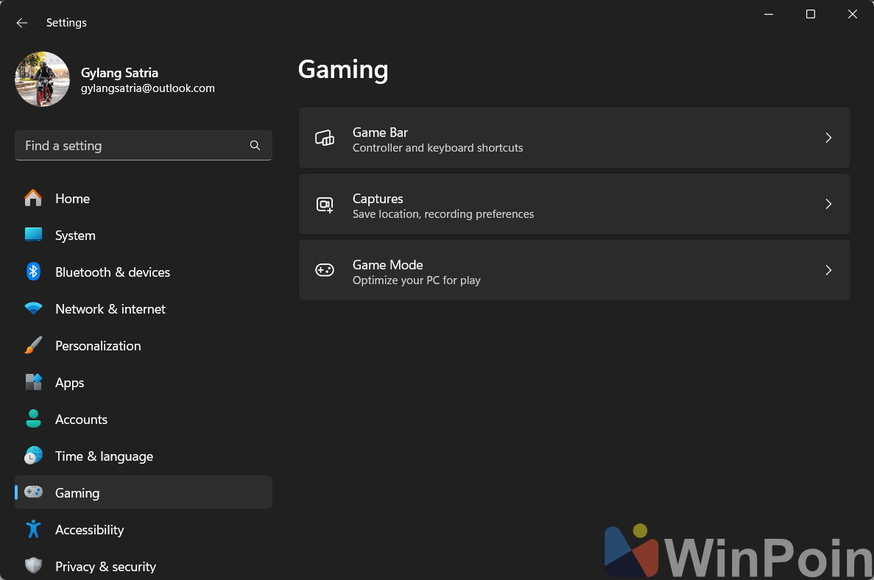Click the Gaming page heading

[x=343, y=70]
